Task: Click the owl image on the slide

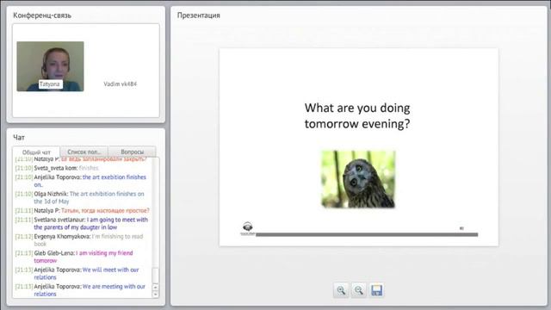Action: [358, 179]
